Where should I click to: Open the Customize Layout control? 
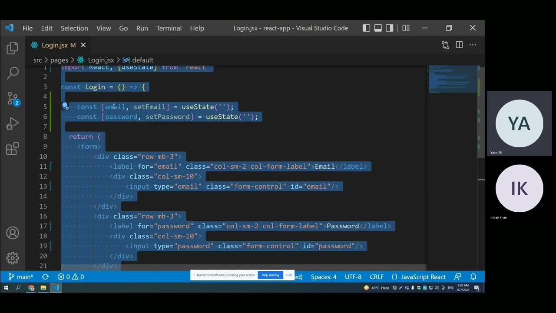(406, 28)
